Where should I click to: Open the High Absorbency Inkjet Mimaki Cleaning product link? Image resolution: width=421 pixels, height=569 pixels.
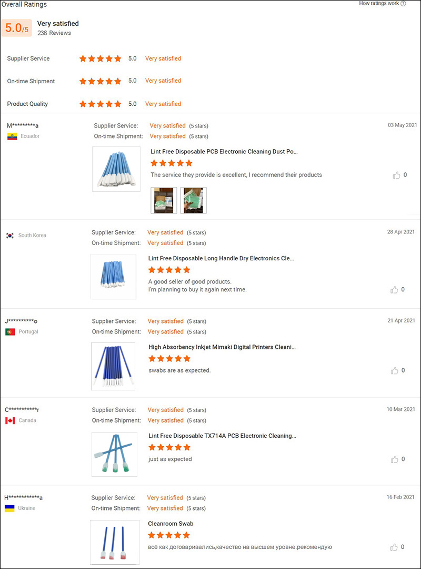click(221, 347)
